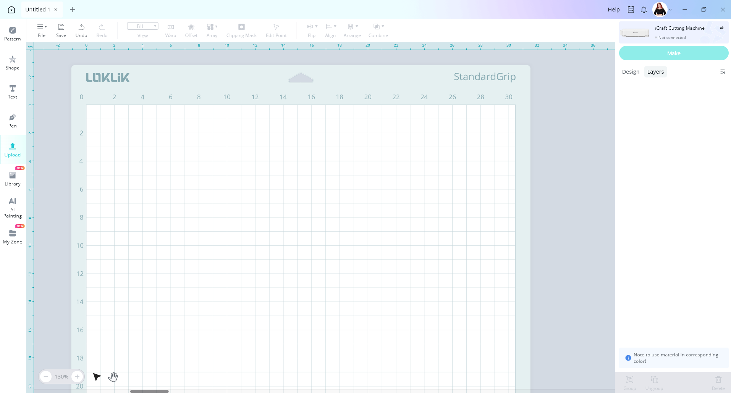The width and height of the screenshot is (731, 393).
Task: Select the Shape tool
Action: (x=13, y=63)
